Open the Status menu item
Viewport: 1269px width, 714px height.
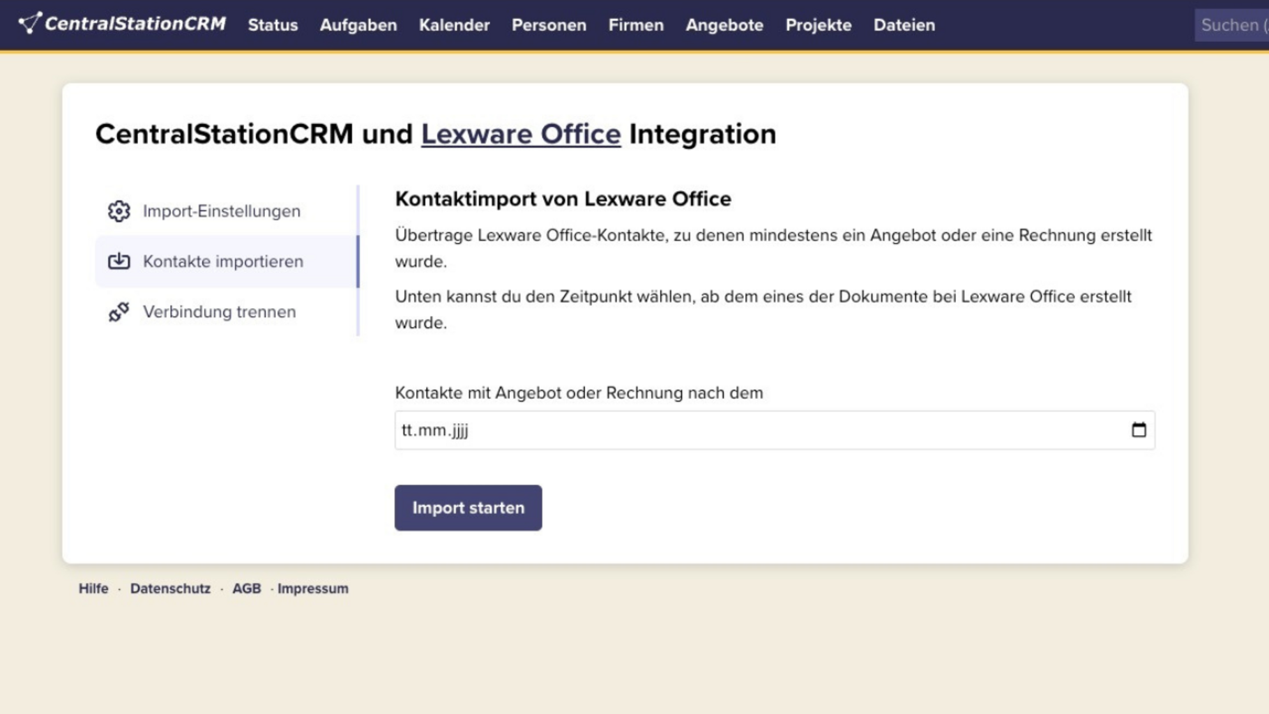(273, 25)
